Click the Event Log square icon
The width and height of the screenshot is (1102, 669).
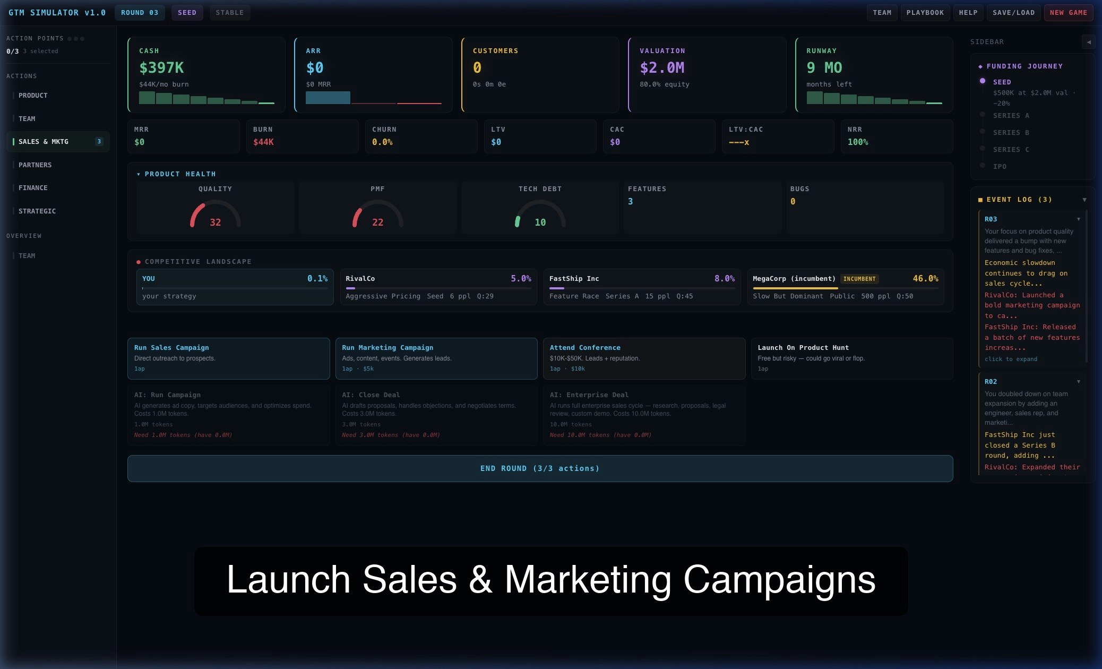click(x=980, y=200)
